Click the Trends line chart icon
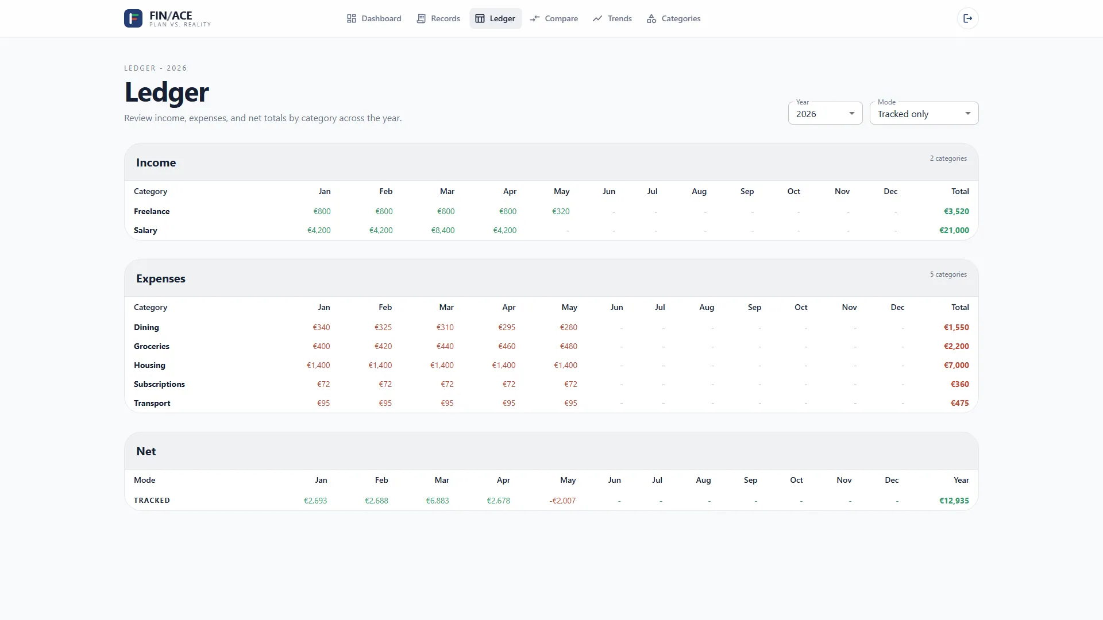Image resolution: width=1103 pixels, height=620 pixels. (x=597, y=18)
